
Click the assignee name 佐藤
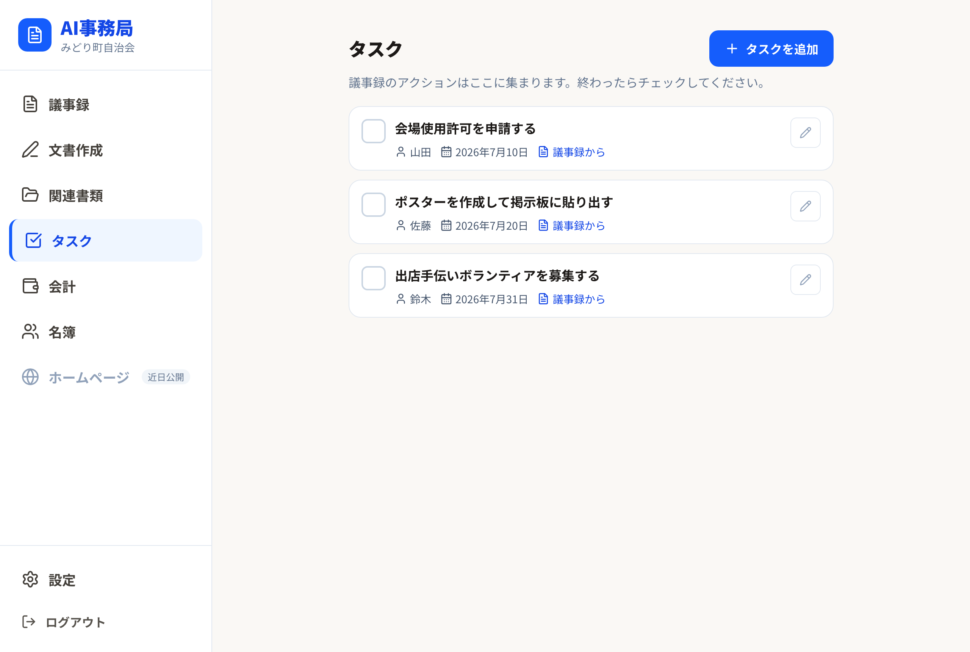tap(421, 226)
